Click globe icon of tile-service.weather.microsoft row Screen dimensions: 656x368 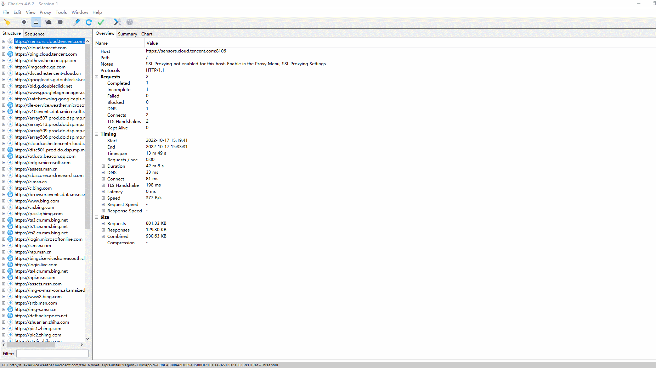click(x=10, y=105)
